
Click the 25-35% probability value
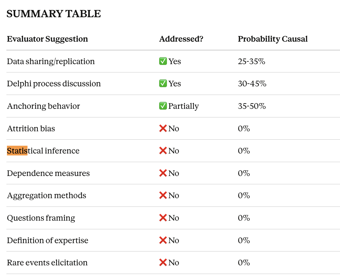251,61
